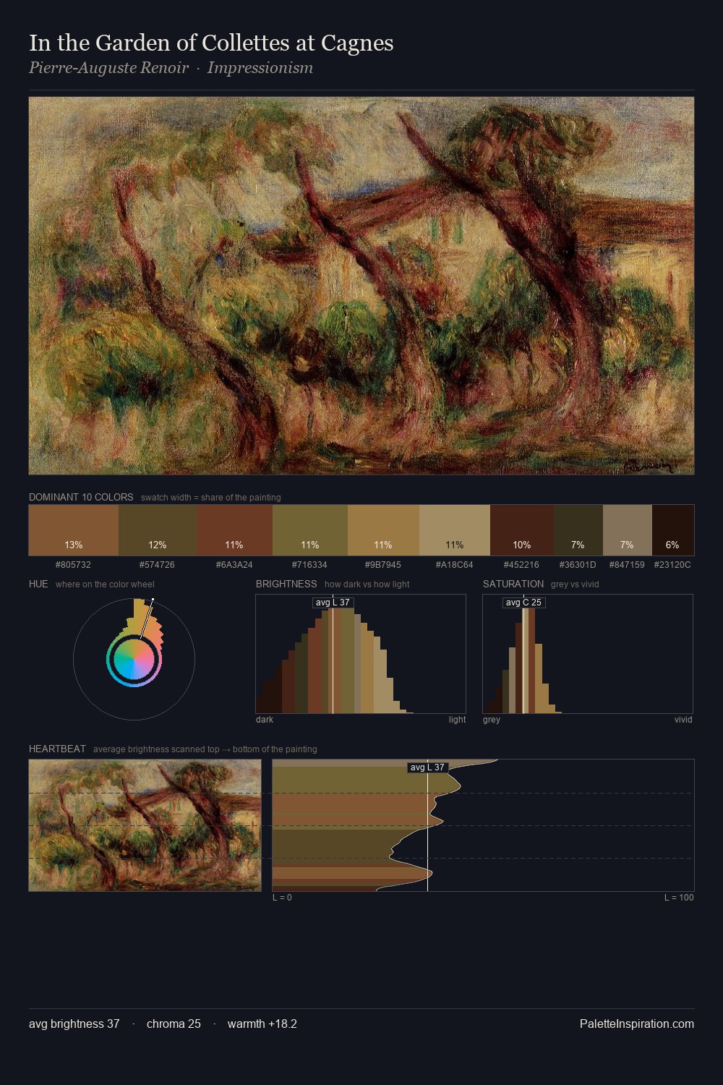Image resolution: width=723 pixels, height=1085 pixels.
Task: Click the 'L = 100' axis label
Action: 679,898
